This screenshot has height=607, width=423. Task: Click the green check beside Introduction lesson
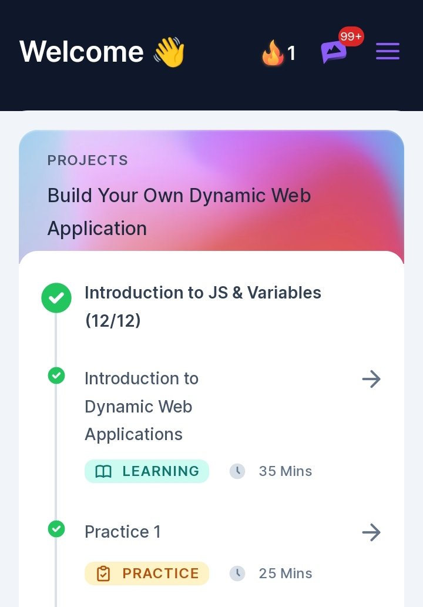tap(56, 375)
